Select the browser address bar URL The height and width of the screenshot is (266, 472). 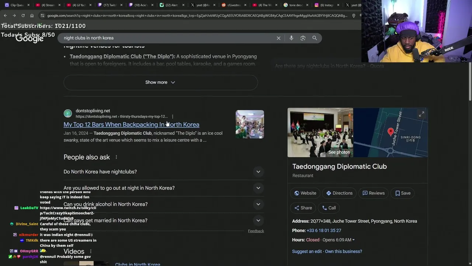point(197,16)
